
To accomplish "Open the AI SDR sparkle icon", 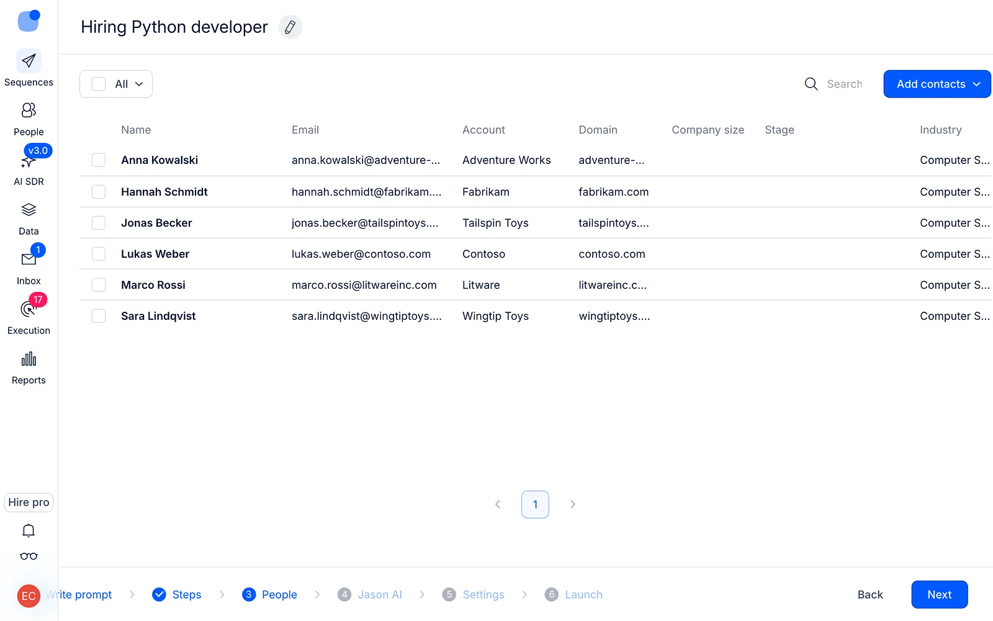I will [28, 162].
